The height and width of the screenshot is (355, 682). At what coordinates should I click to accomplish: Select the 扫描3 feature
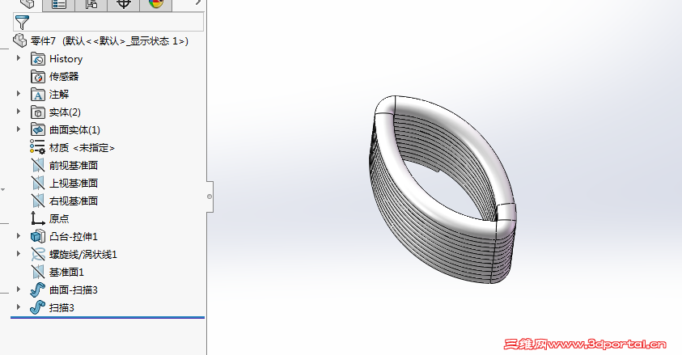(61, 308)
